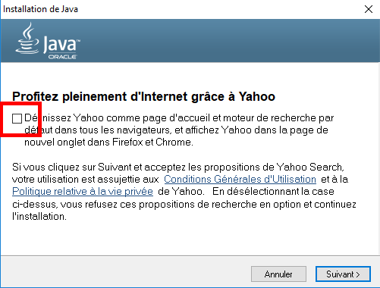The image size is (380, 288).
Task: Click the 'Installation de Java' window title
Action: 40,9
